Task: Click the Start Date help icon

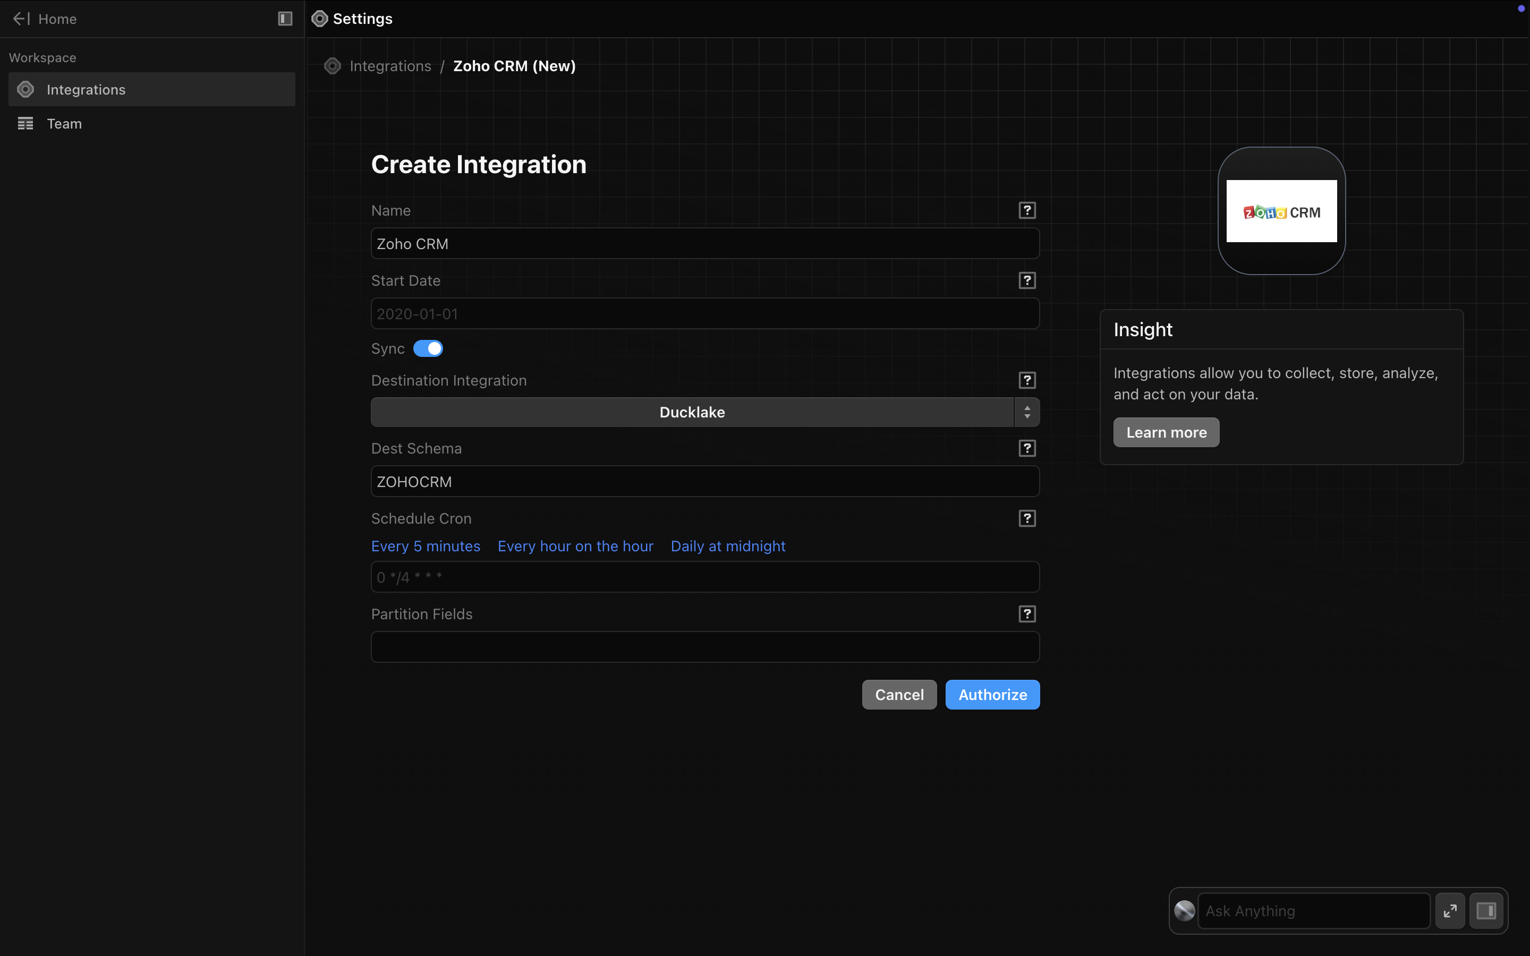Action: [x=1027, y=281]
